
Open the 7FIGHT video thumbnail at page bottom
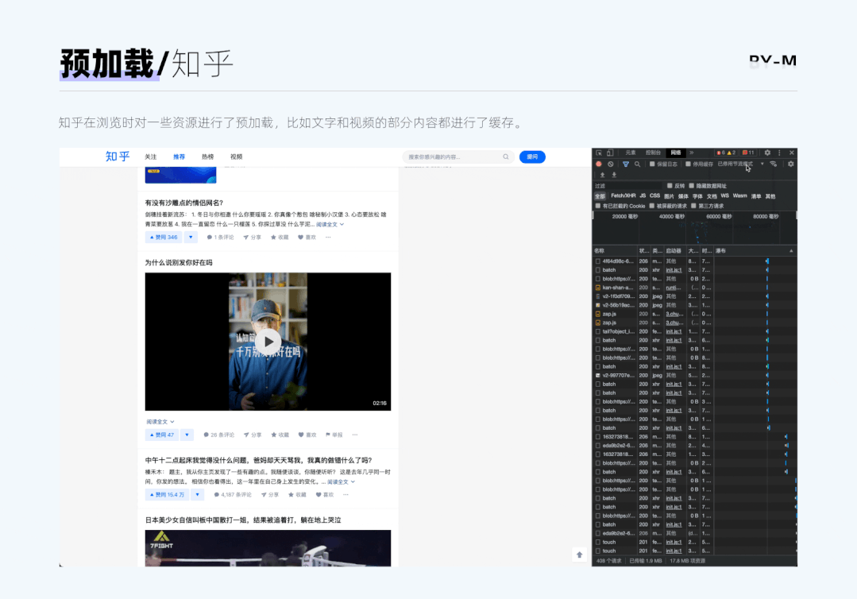click(x=268, y=548)
